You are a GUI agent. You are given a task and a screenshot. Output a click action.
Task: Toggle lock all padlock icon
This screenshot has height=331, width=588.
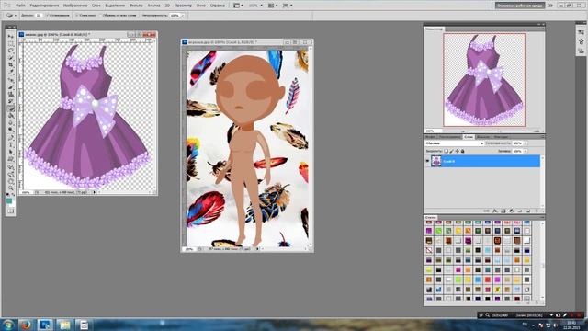click(x=462, y=151)
